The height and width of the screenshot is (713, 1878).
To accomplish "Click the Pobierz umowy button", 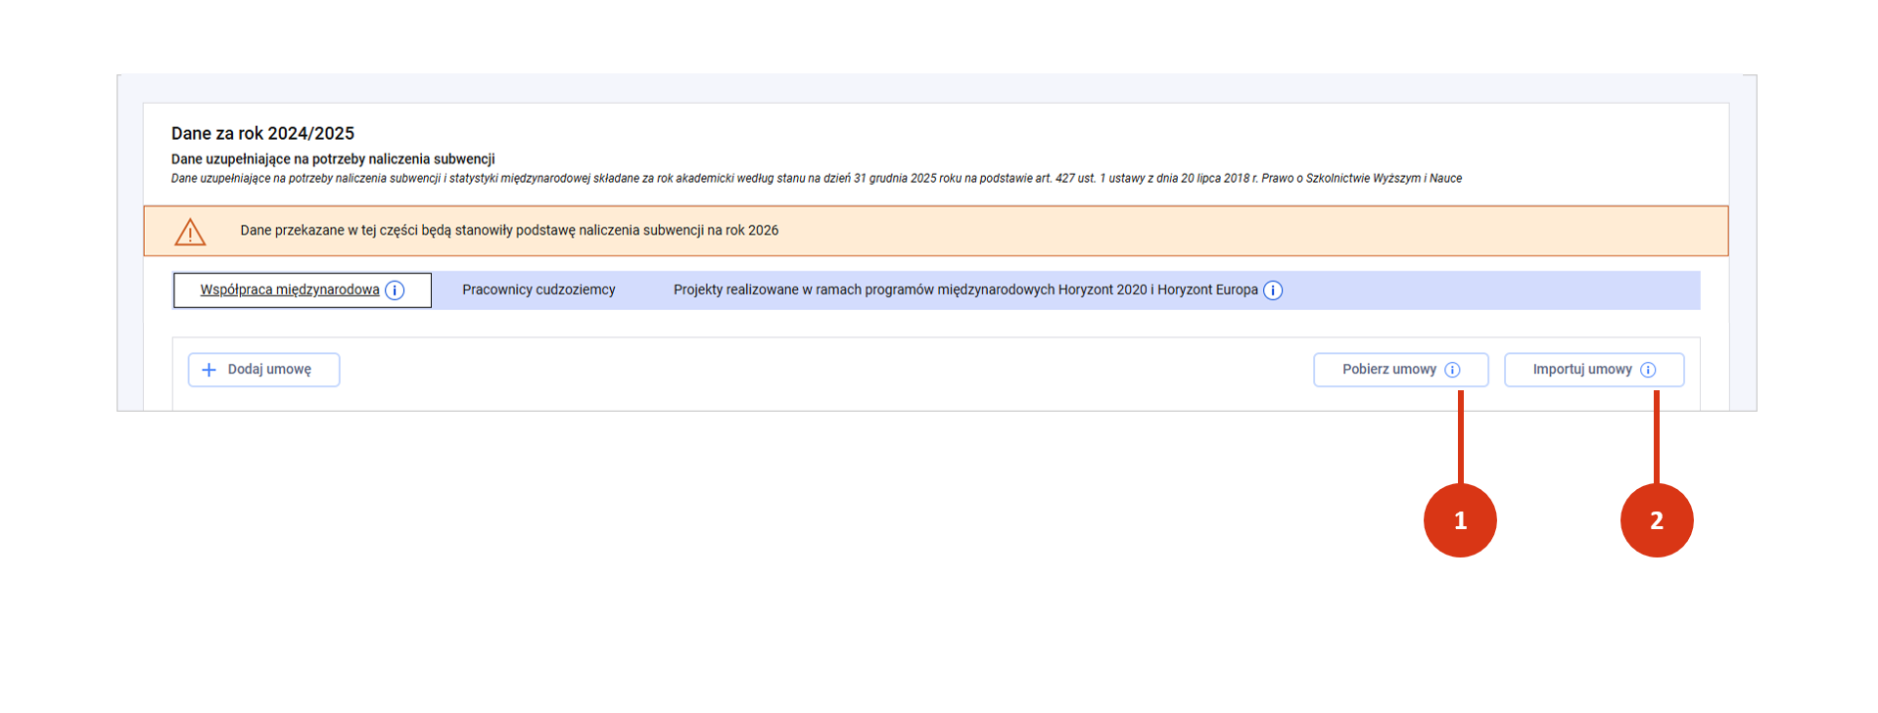I will click(x=1388, y=370).
